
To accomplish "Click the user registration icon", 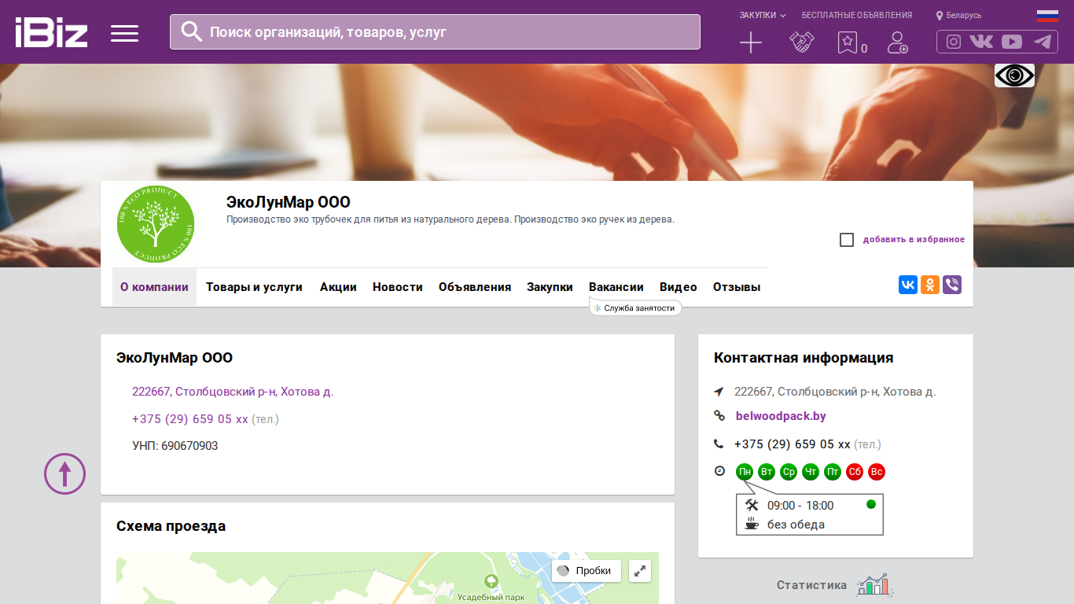I will 897,42.
